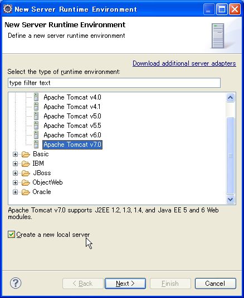This screenshot has width=244, height=298.
Task: Click the type filter text field
Action: pos(114,83)
